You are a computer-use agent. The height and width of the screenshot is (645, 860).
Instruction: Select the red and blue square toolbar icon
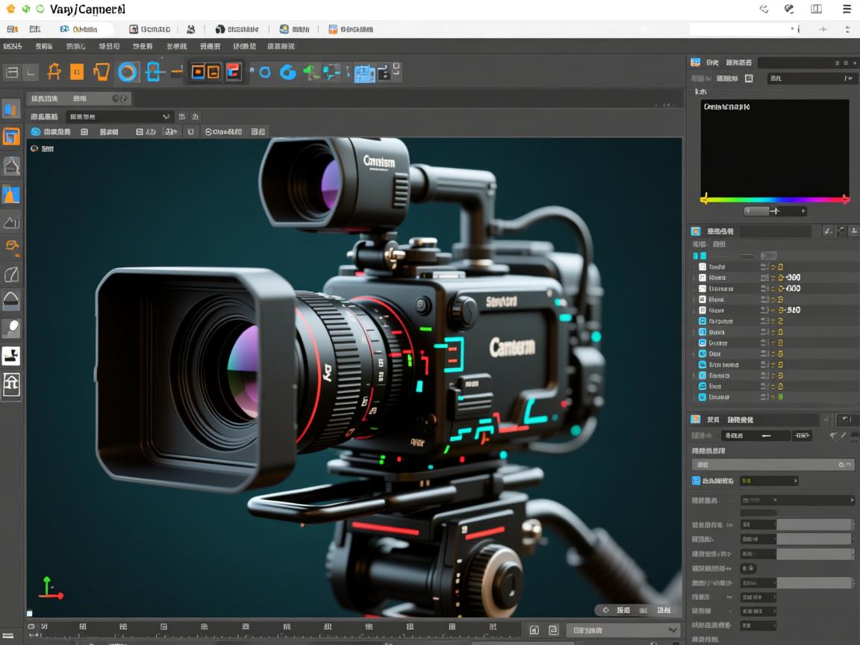(234, 72)
